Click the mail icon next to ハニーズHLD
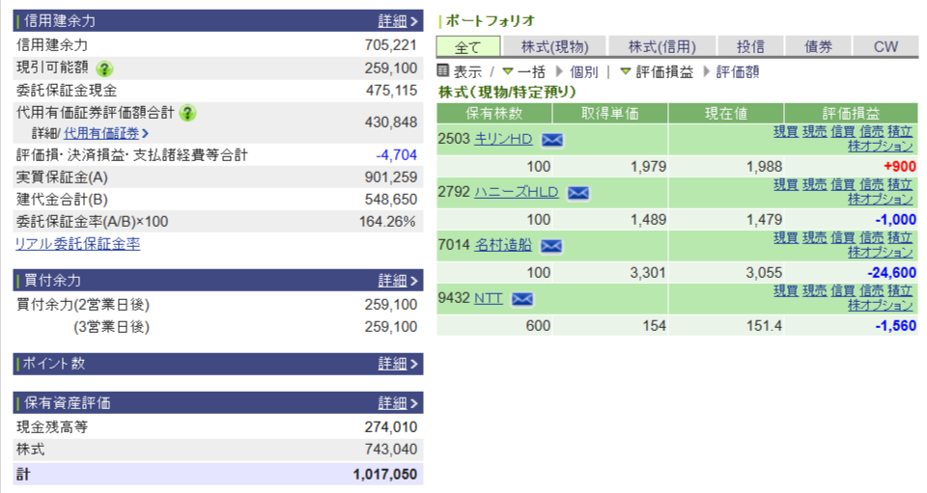This screenshot has width=927, height=493. (x=578, y=193)
